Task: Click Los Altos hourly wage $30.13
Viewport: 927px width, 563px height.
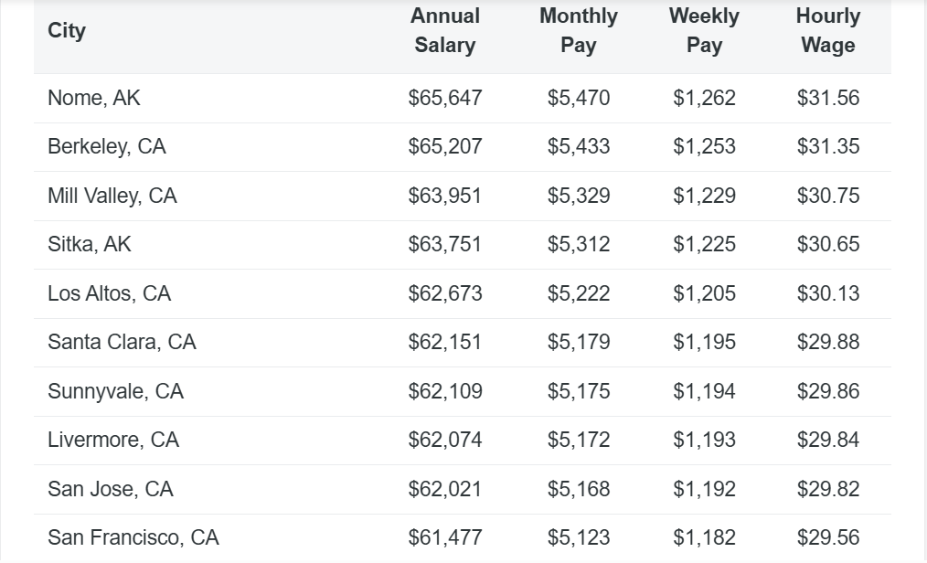Action: (x=828, y=293)
